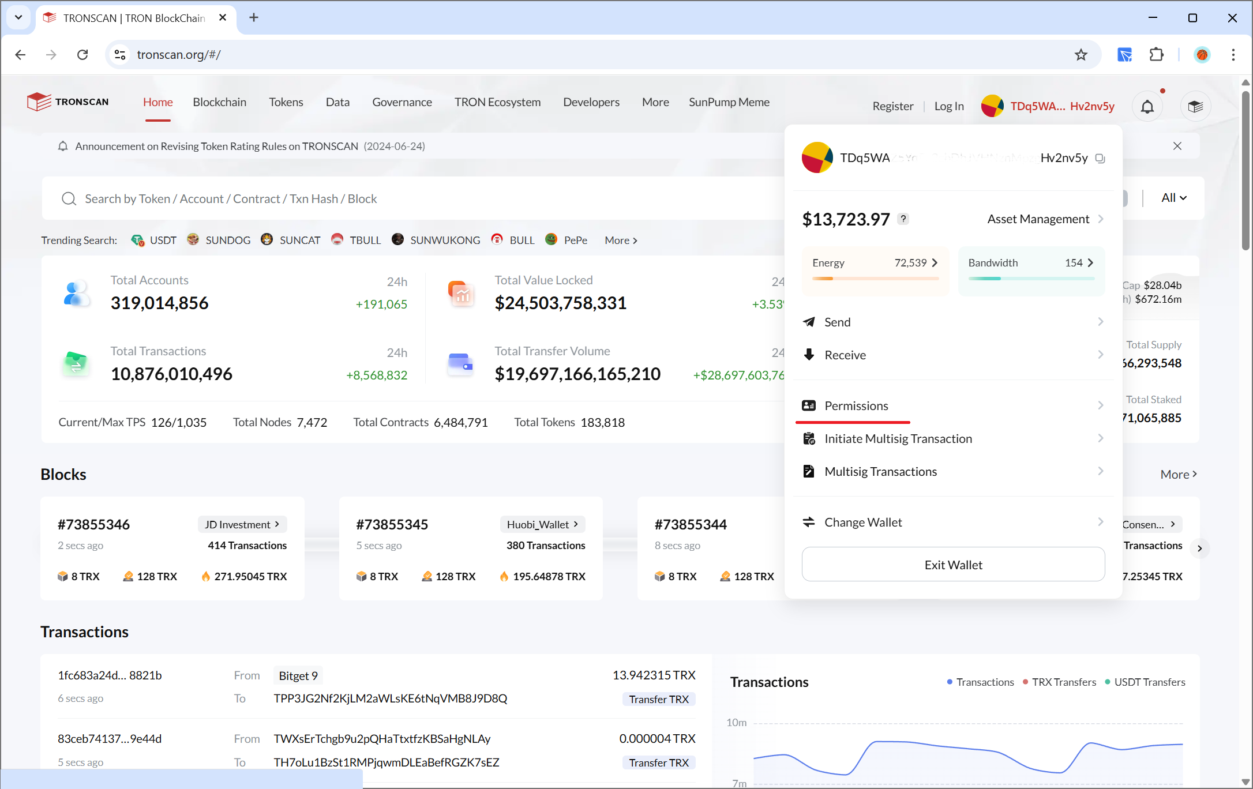Open Receive from the wallet panel
Viewport: 1253px width, 789px height.
tap(953, 355)
